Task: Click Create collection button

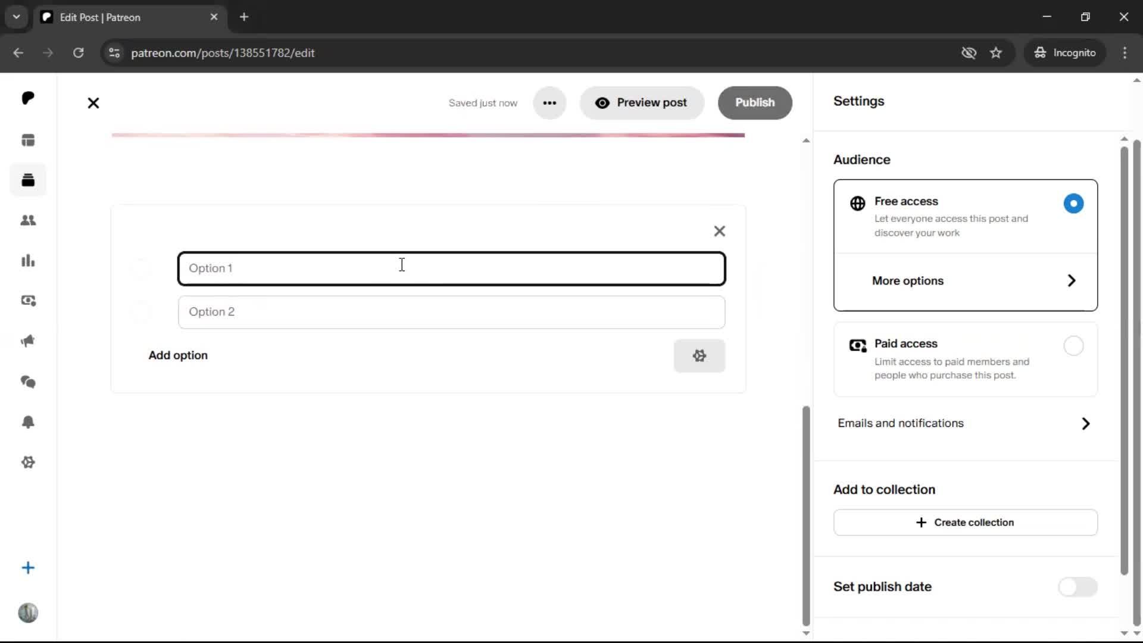Action: point(966,522)
